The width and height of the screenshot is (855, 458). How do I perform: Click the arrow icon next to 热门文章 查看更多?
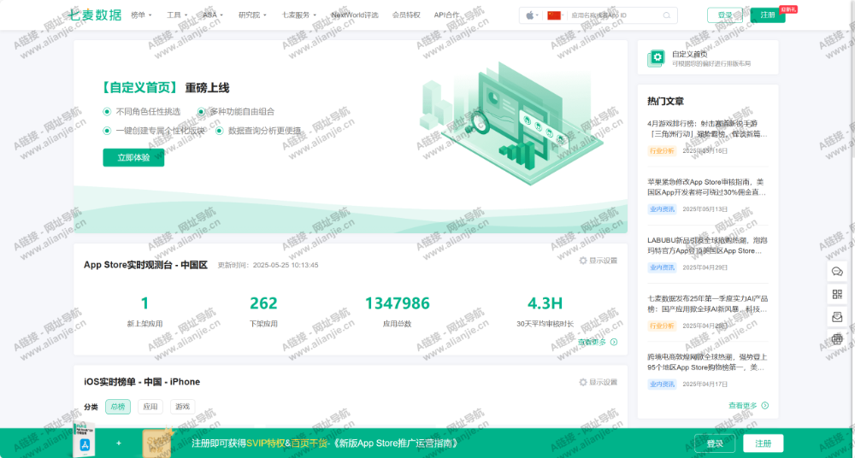click(x=764, y=405)
